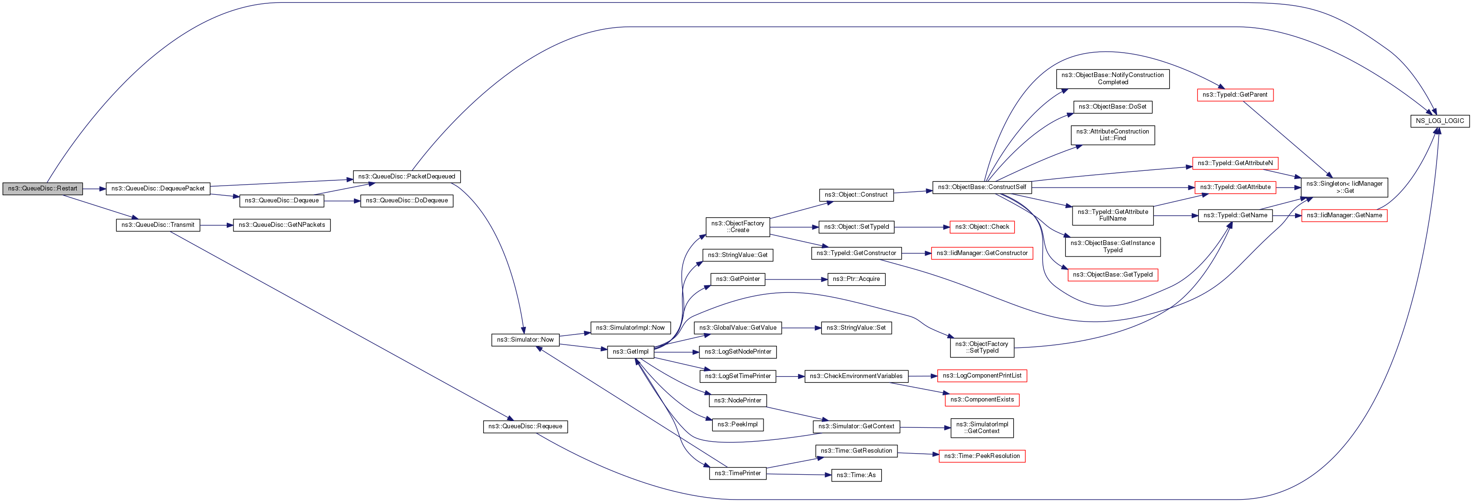Open the ns3::TypeId::GetName node
The width and height of the screenshot is (1472, 502).
pos(1235,215)
